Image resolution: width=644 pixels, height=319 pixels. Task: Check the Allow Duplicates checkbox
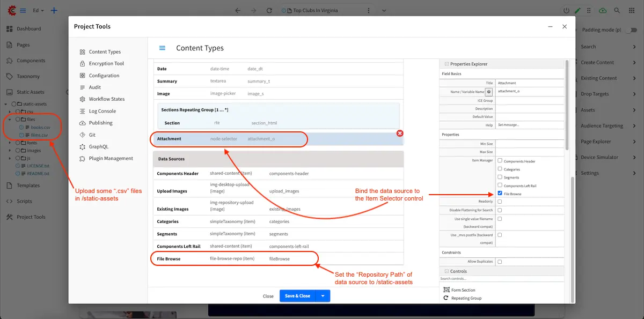(500, 262)
